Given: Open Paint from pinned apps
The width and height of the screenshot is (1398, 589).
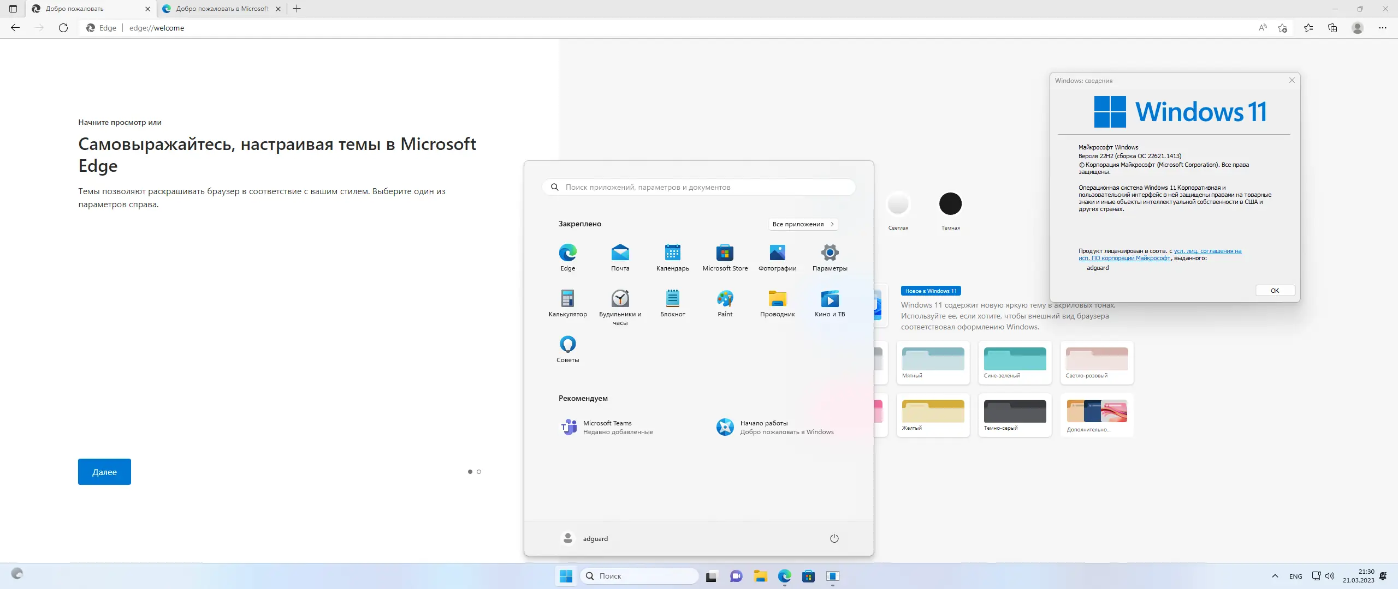Looking at the screenshot, I should tap(725, 299).
